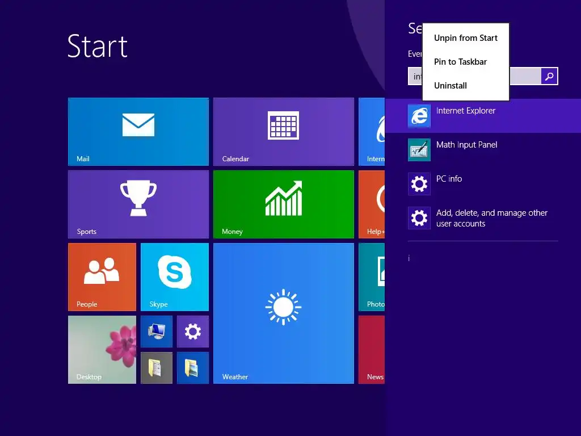Screen dimensions: 581x436
Task: Open the People tile
Action: coord(102,277)
